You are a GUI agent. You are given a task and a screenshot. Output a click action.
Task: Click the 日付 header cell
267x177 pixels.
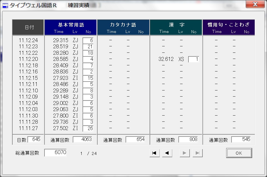pos(28,27)
